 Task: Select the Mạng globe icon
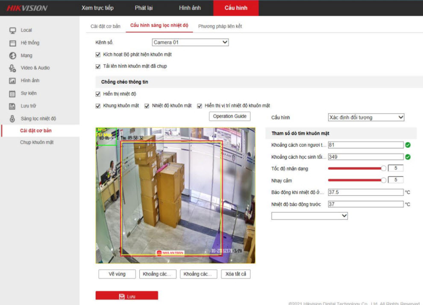[x=13, y=55]
